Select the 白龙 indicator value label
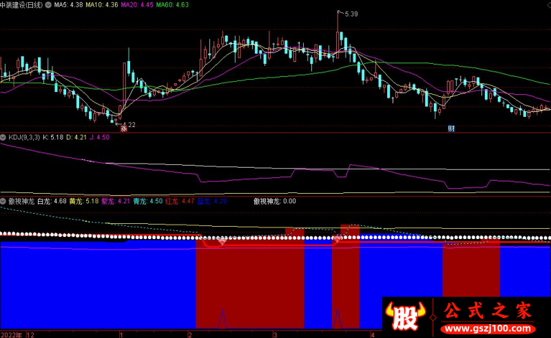 pos(52,201)
